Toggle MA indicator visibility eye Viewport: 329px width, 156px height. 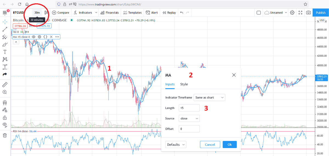point(34,37)
